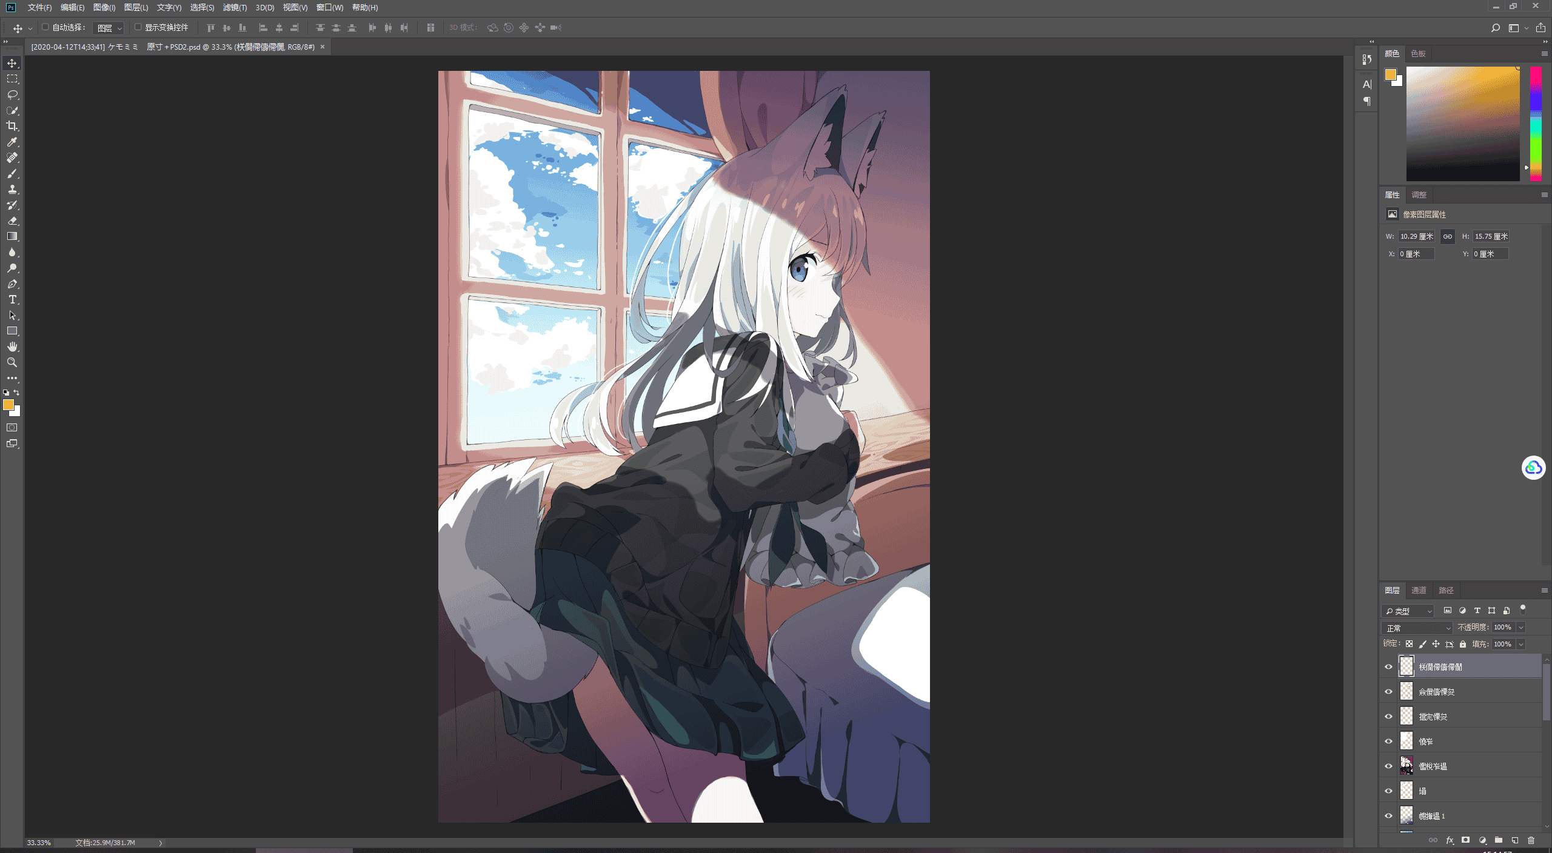Click the Quick Mask mode icon
Viewport: 1552px width, 853px height.
pyautogui.click(x=12, y=428)
